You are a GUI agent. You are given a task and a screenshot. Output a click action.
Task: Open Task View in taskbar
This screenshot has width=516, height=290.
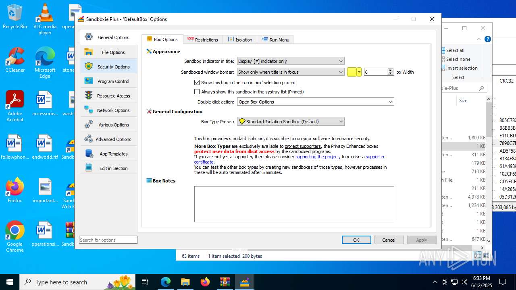(x=145, y=282)
